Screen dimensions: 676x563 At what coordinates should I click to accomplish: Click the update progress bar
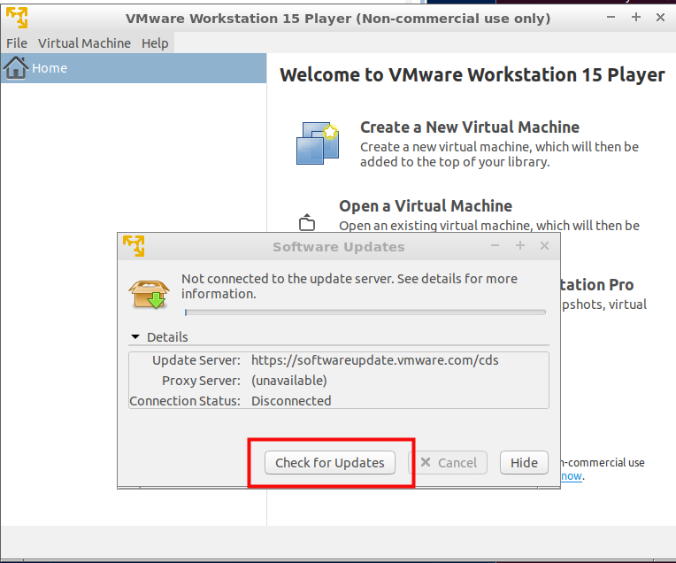365,312
